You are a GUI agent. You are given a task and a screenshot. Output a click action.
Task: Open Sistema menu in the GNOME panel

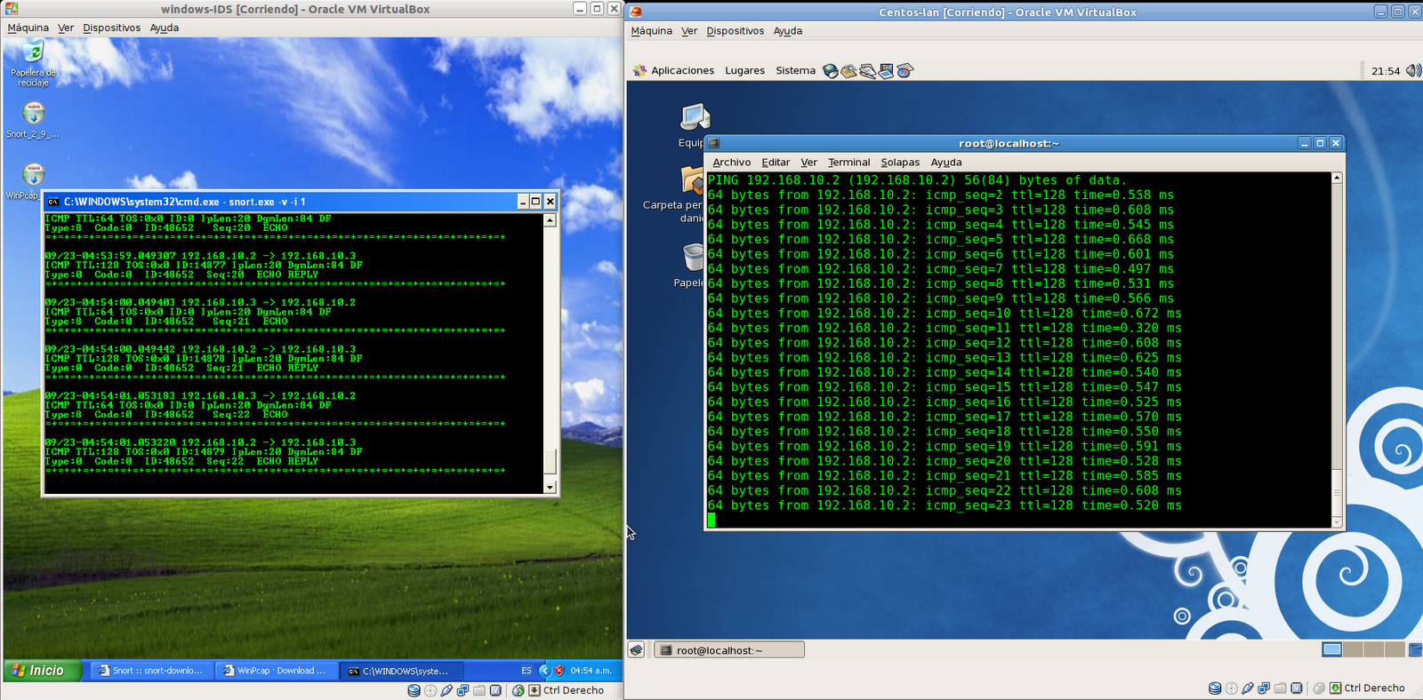pyautogui.click(x=796, y=71)
